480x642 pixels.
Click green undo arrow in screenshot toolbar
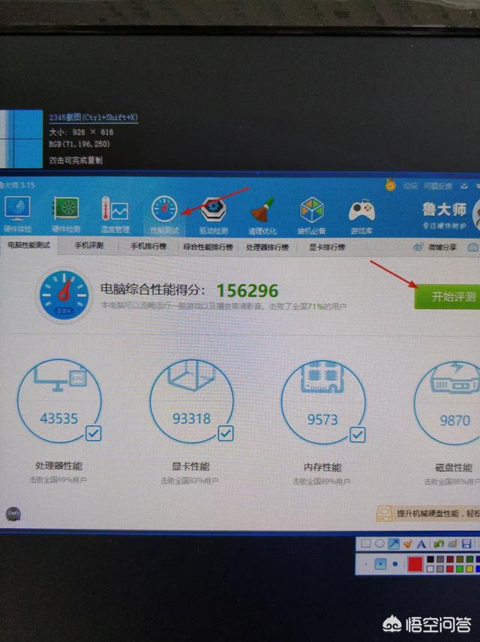439,544
